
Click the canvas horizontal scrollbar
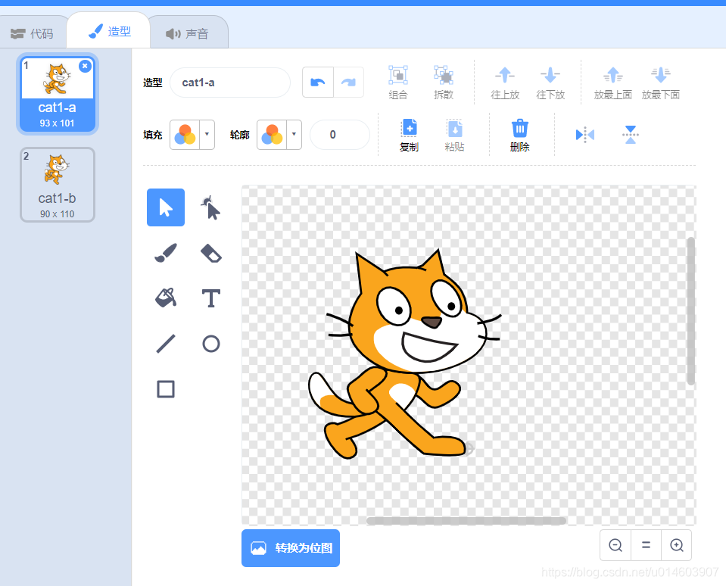point(466,521)
